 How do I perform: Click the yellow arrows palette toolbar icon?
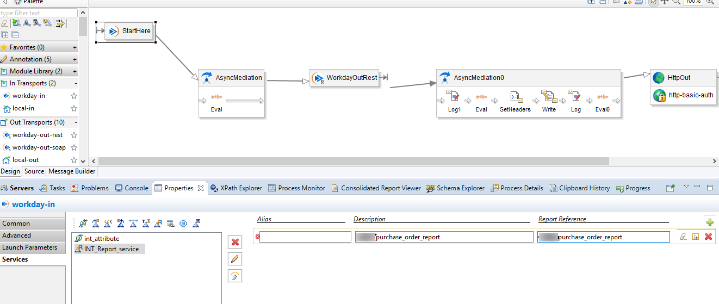60,23
